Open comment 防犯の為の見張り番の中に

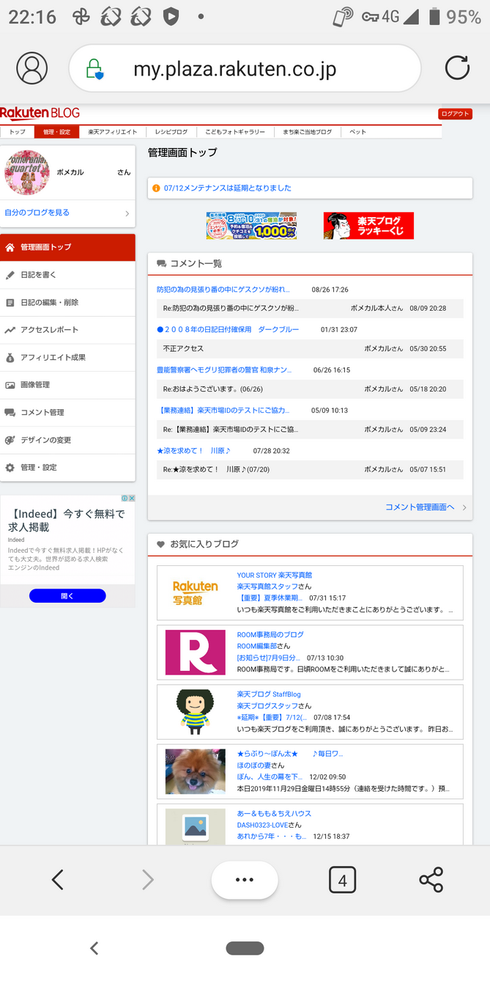coord(223,290)
